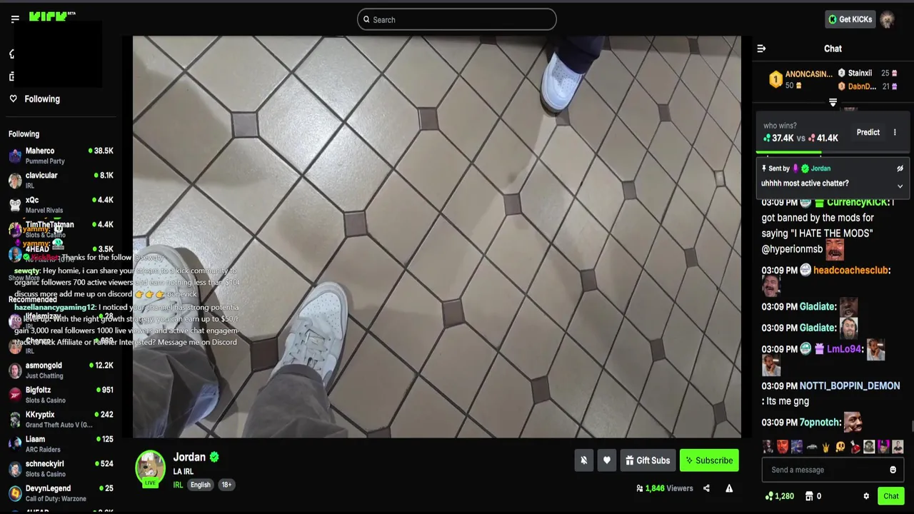This screenshot has width=914, height=514.
Task: Open chat settings gear icon
Action: click(866, 496)
